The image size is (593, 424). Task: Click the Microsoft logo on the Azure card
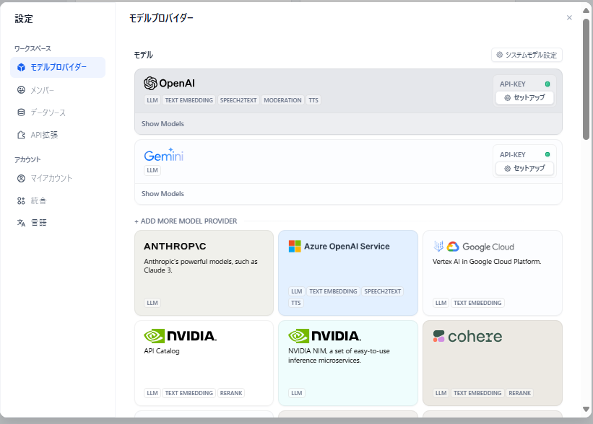[x=295, y=246]
